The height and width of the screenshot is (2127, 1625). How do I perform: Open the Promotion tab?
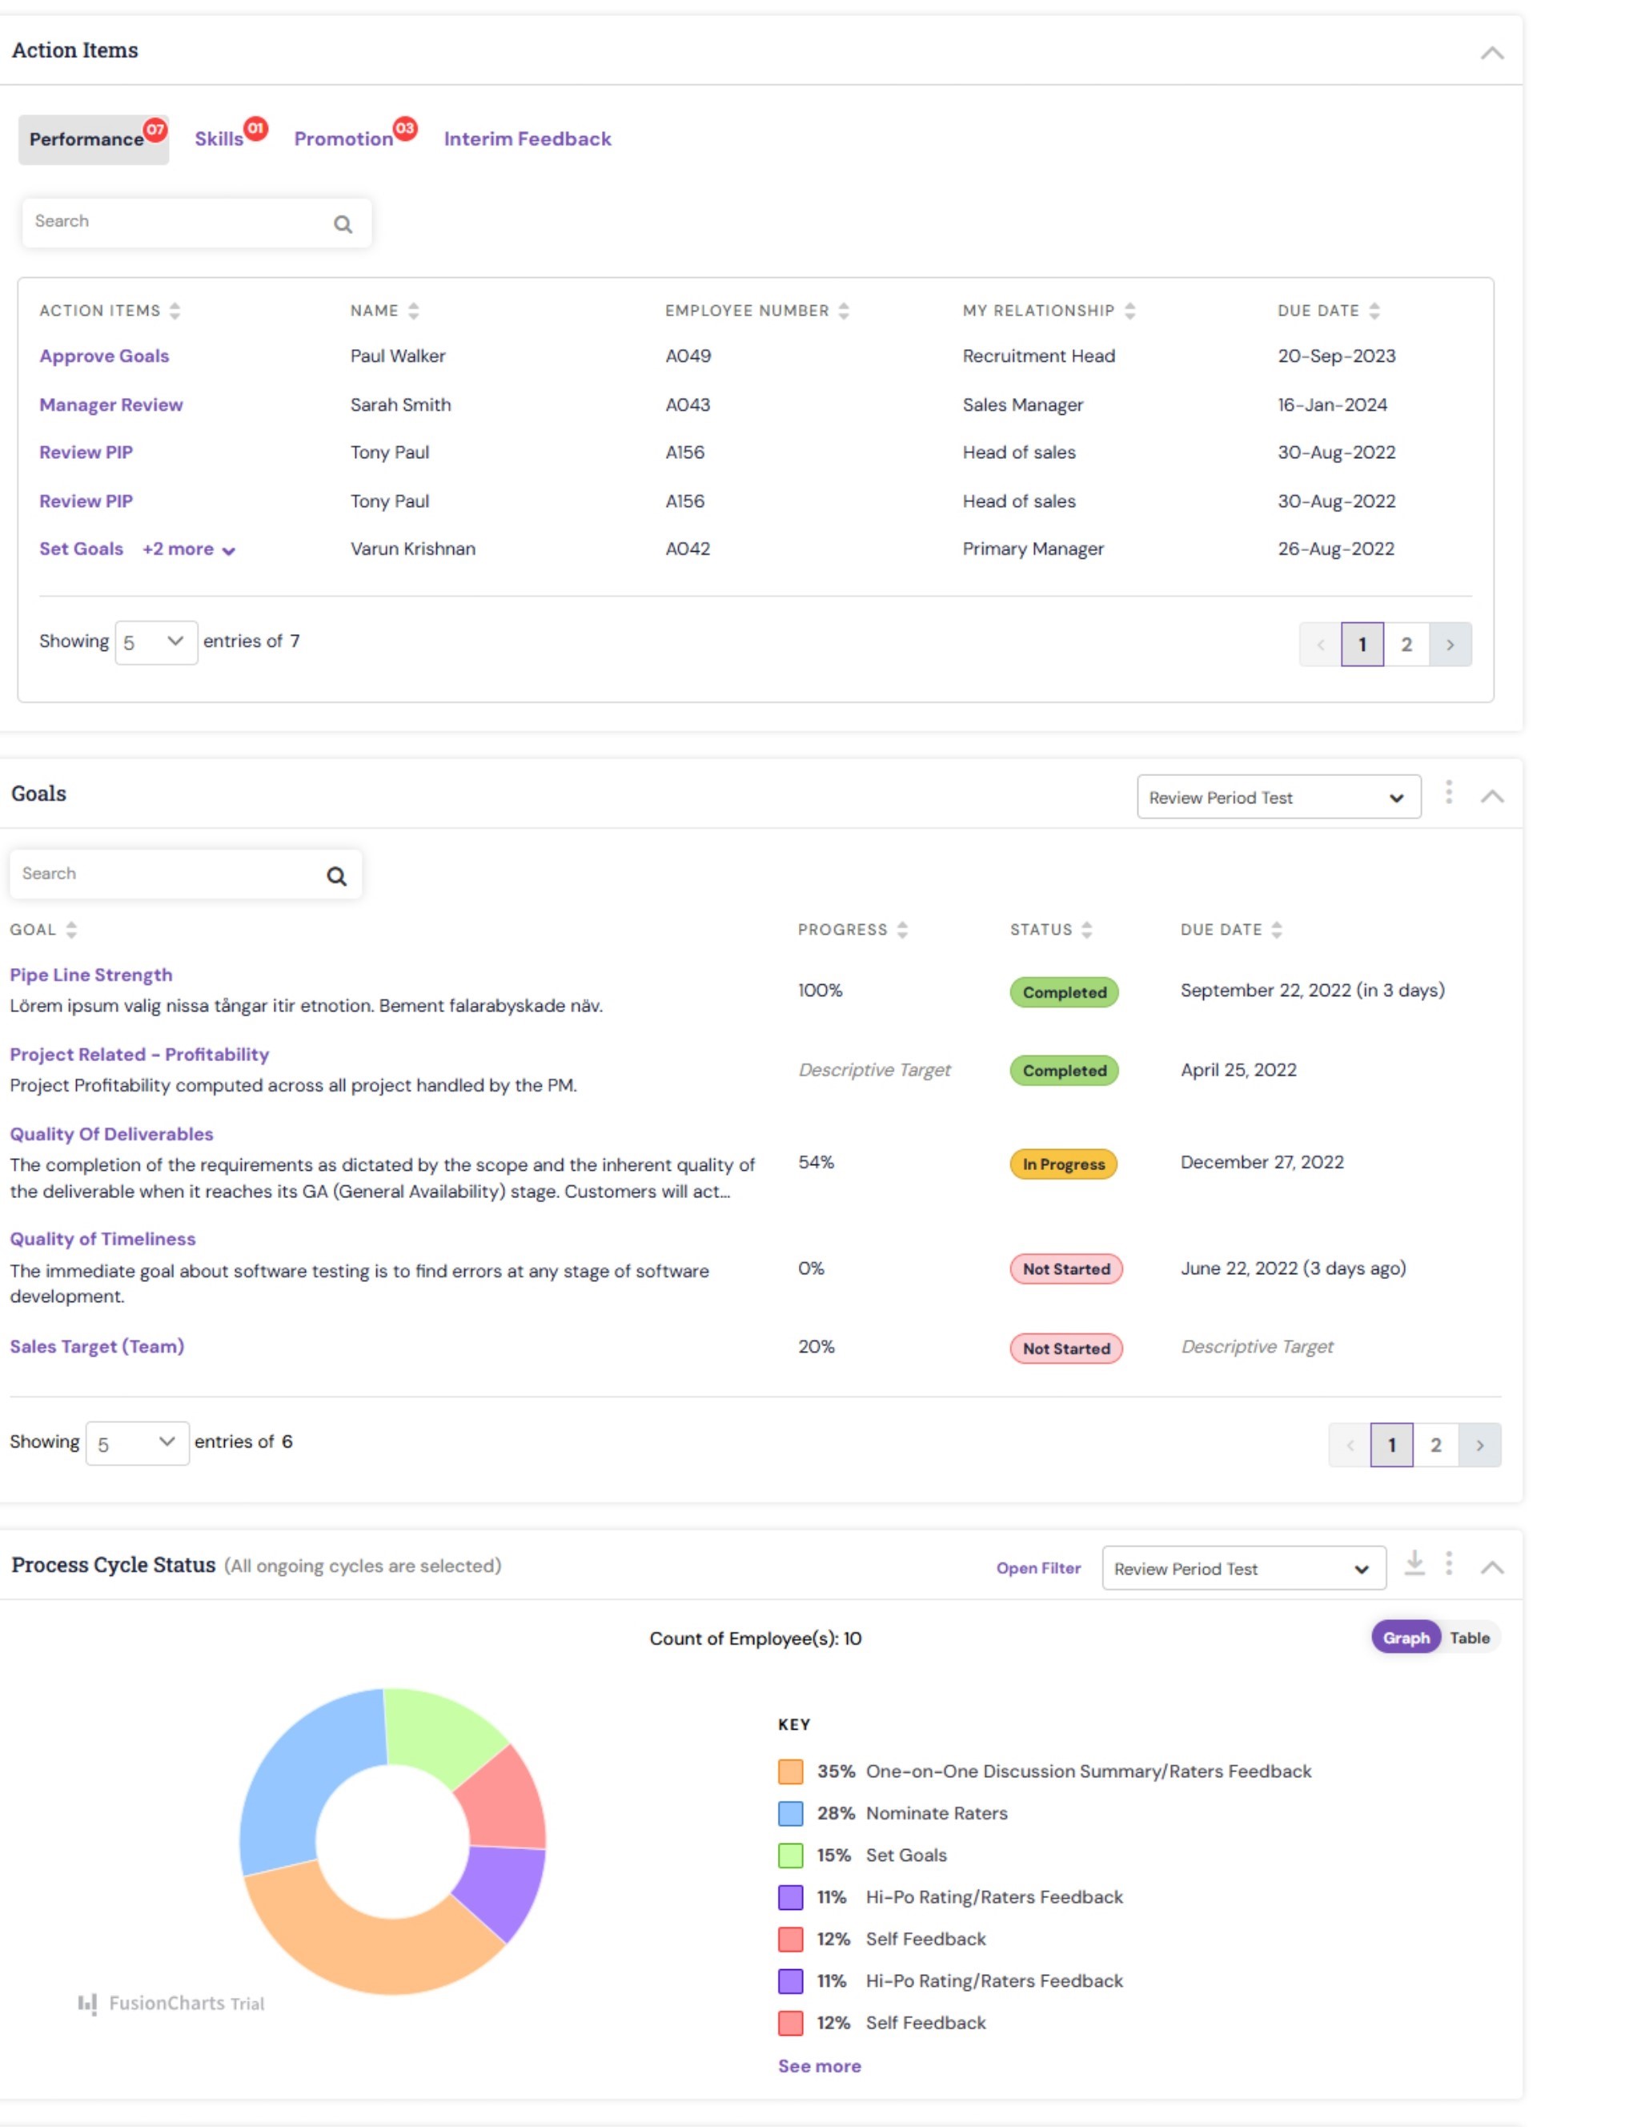point(343,139)
